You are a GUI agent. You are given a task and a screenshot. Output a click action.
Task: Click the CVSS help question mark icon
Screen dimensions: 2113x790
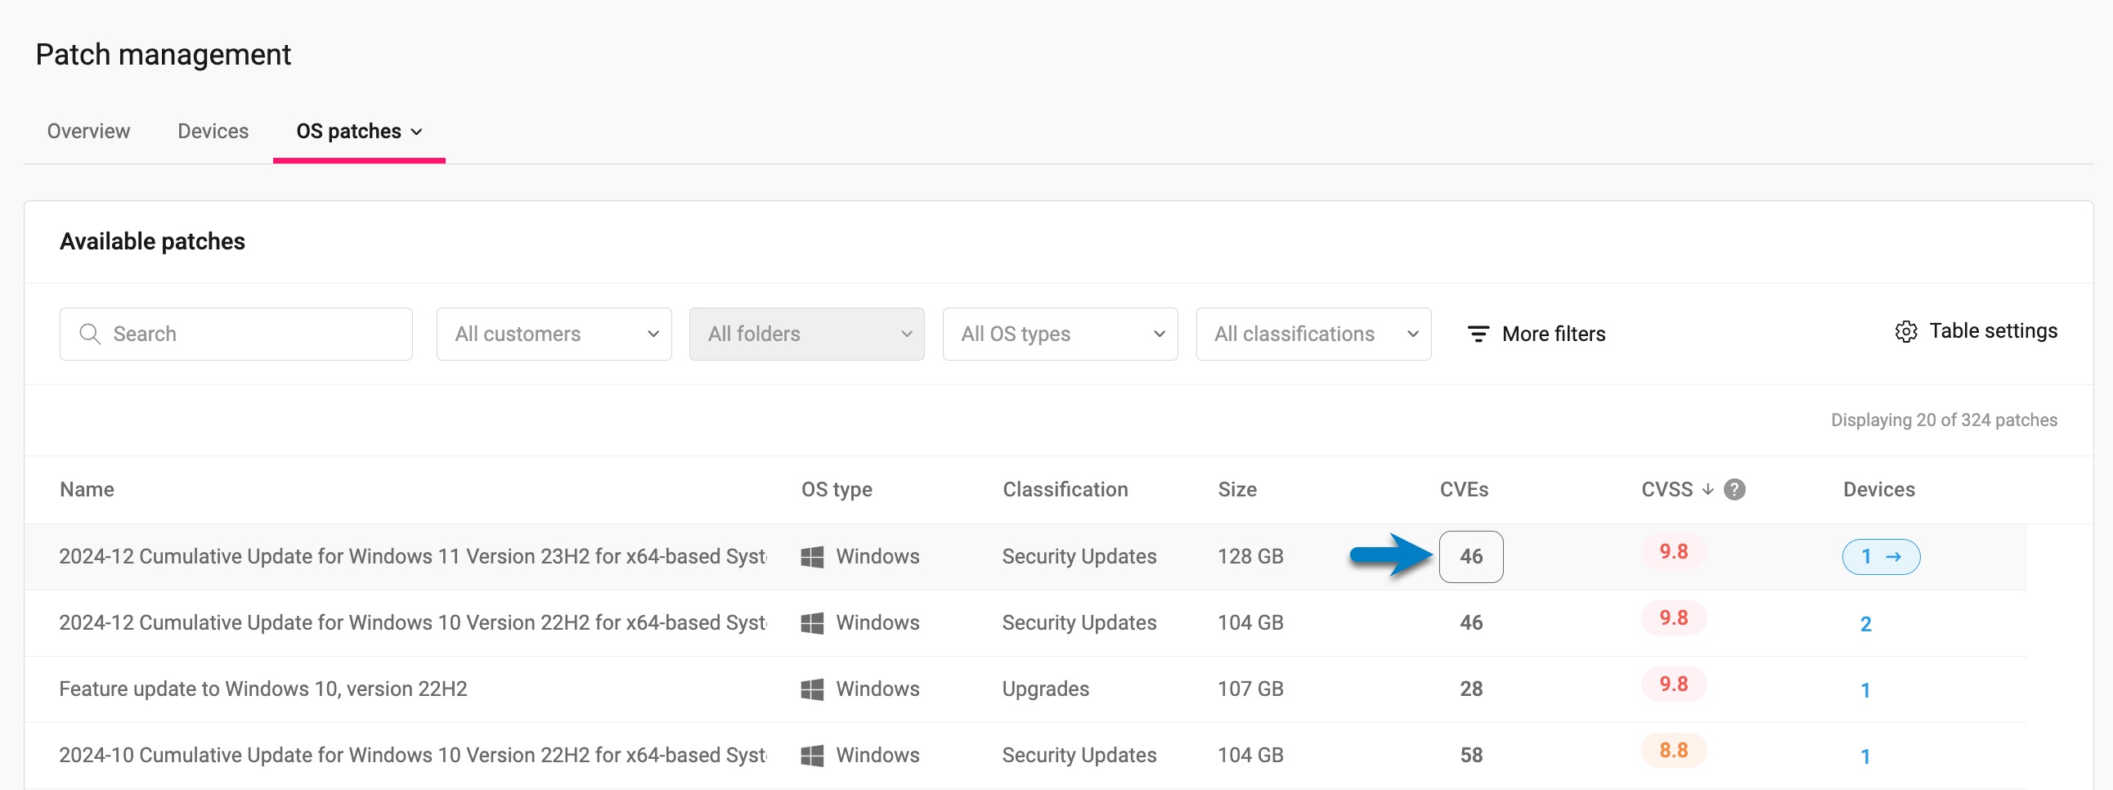pyautogui.click(x=1734, y=489)
